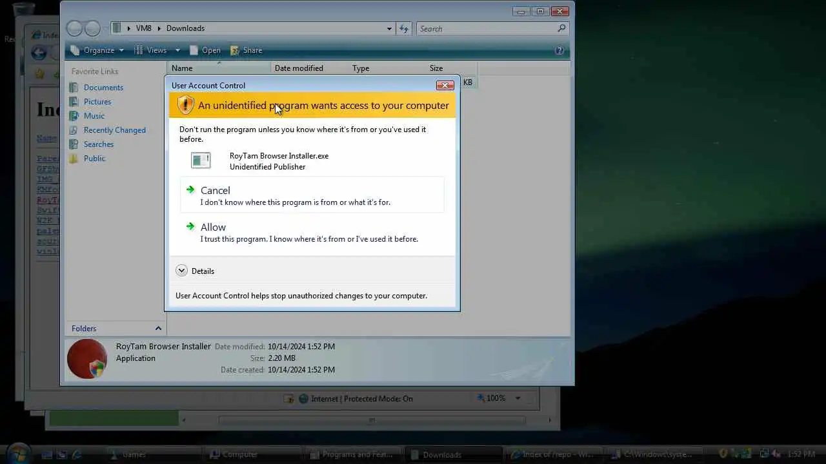The image size is (826, 464).
Task: Click the yellow shield warning icon
Action: point(185,105)
